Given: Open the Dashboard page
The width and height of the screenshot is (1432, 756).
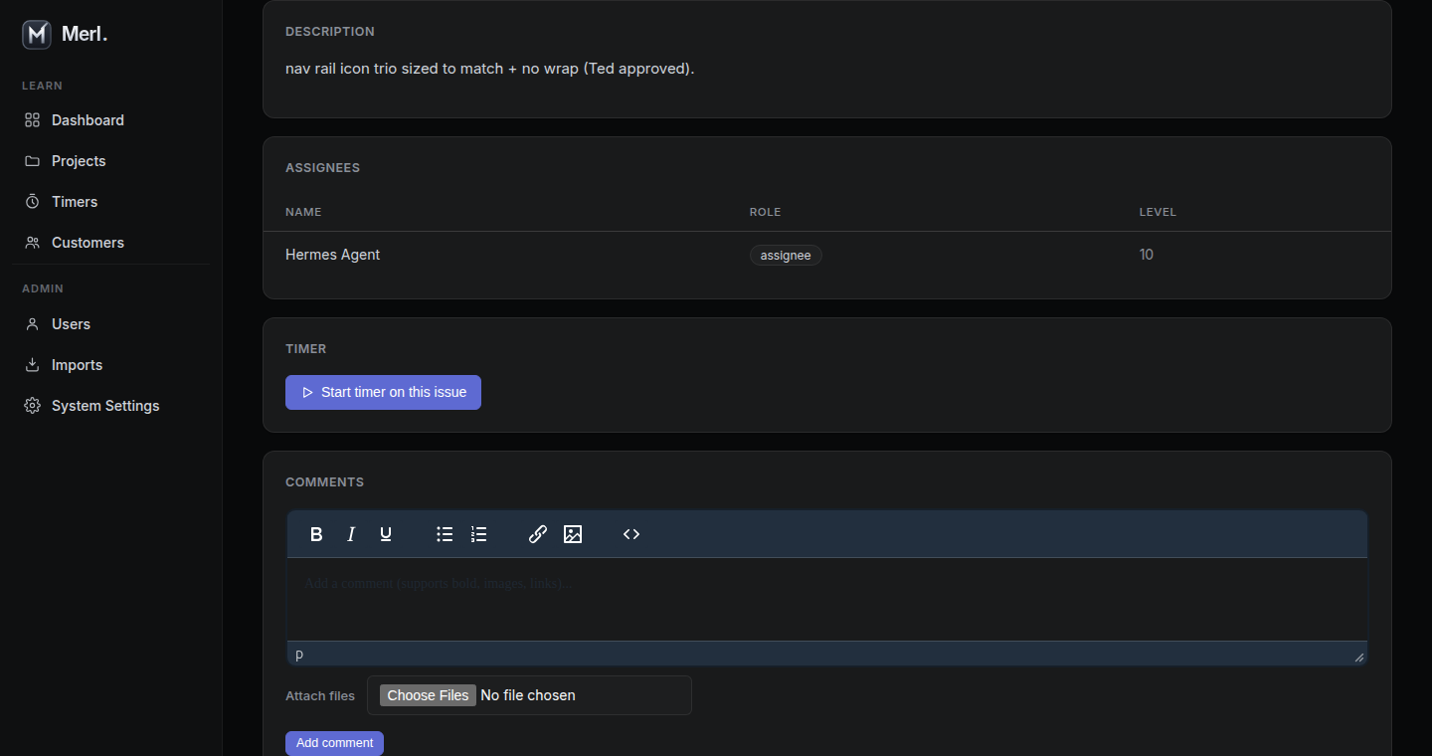Looking at the screenshot, I should pos(110,120).
